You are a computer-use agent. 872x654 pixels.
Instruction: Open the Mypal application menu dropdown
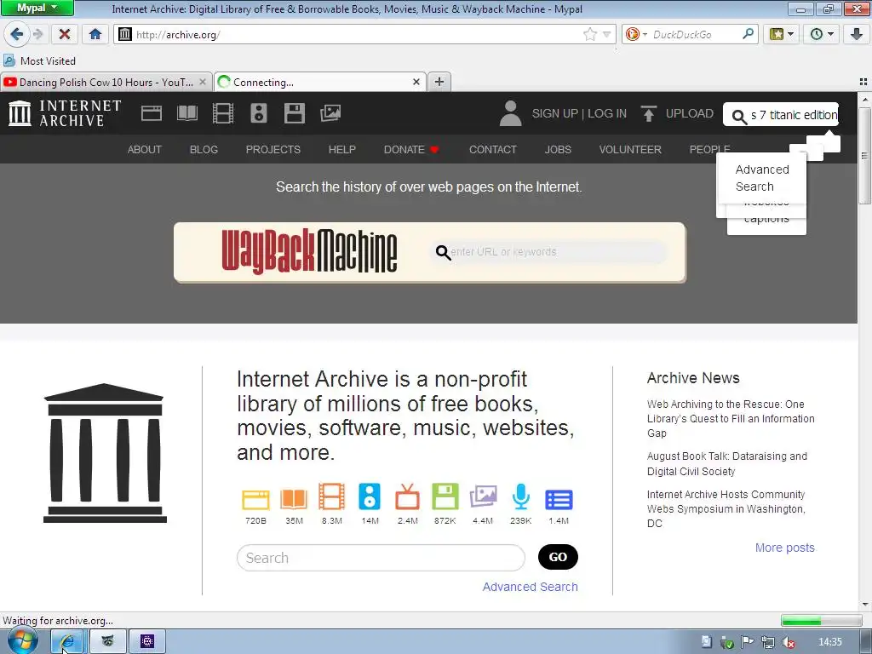pos(37,8)
